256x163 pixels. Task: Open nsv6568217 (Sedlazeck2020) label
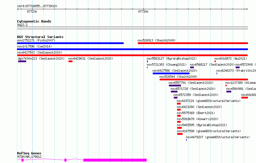212,65
